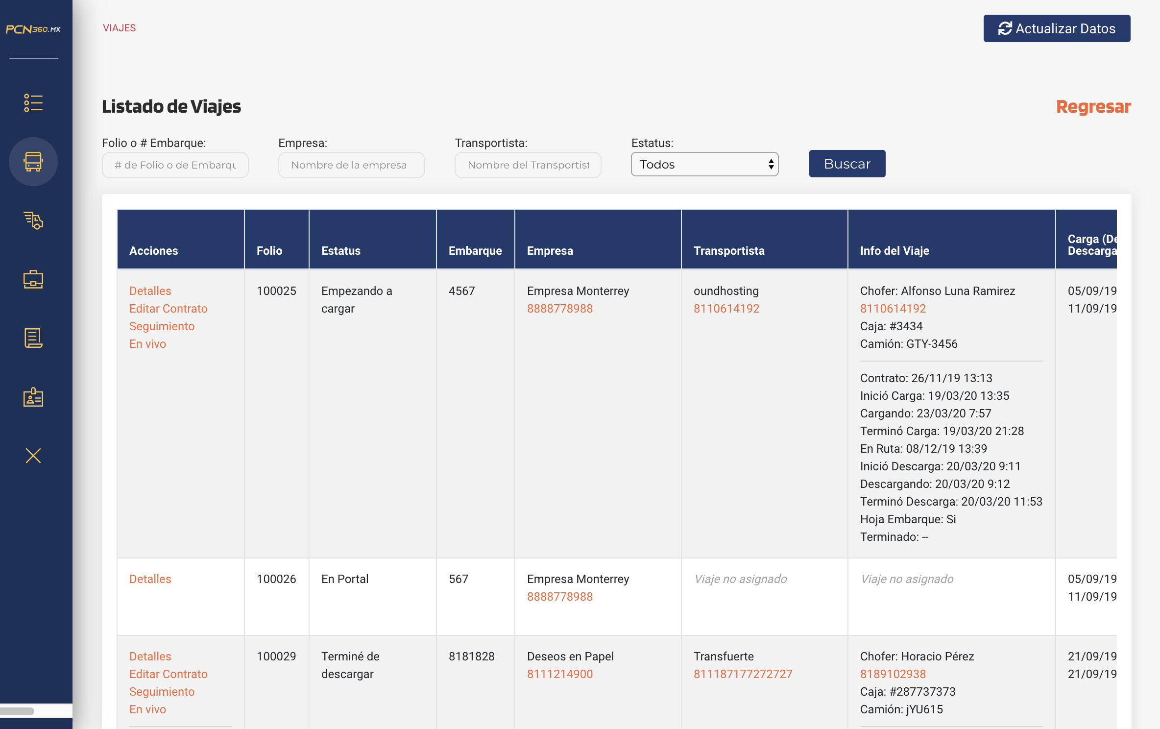Click Editar Contrato for folio 100025
The image size is (1160, 729).
[168, 308]
